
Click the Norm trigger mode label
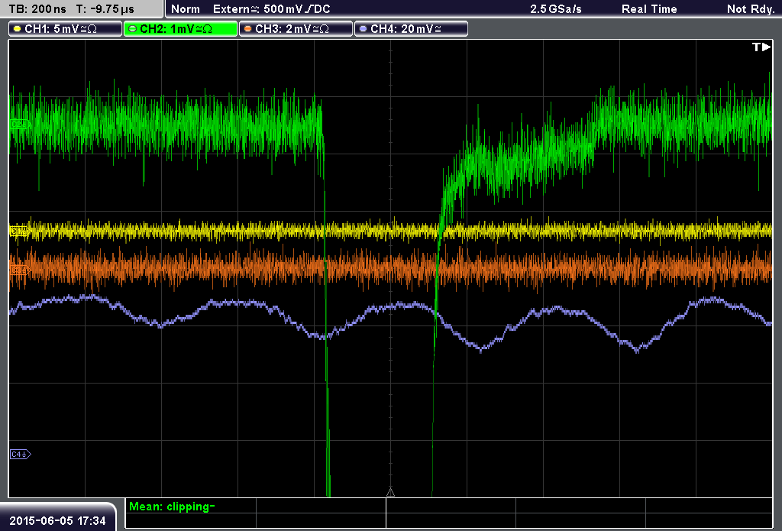click(x=186, y=9)
